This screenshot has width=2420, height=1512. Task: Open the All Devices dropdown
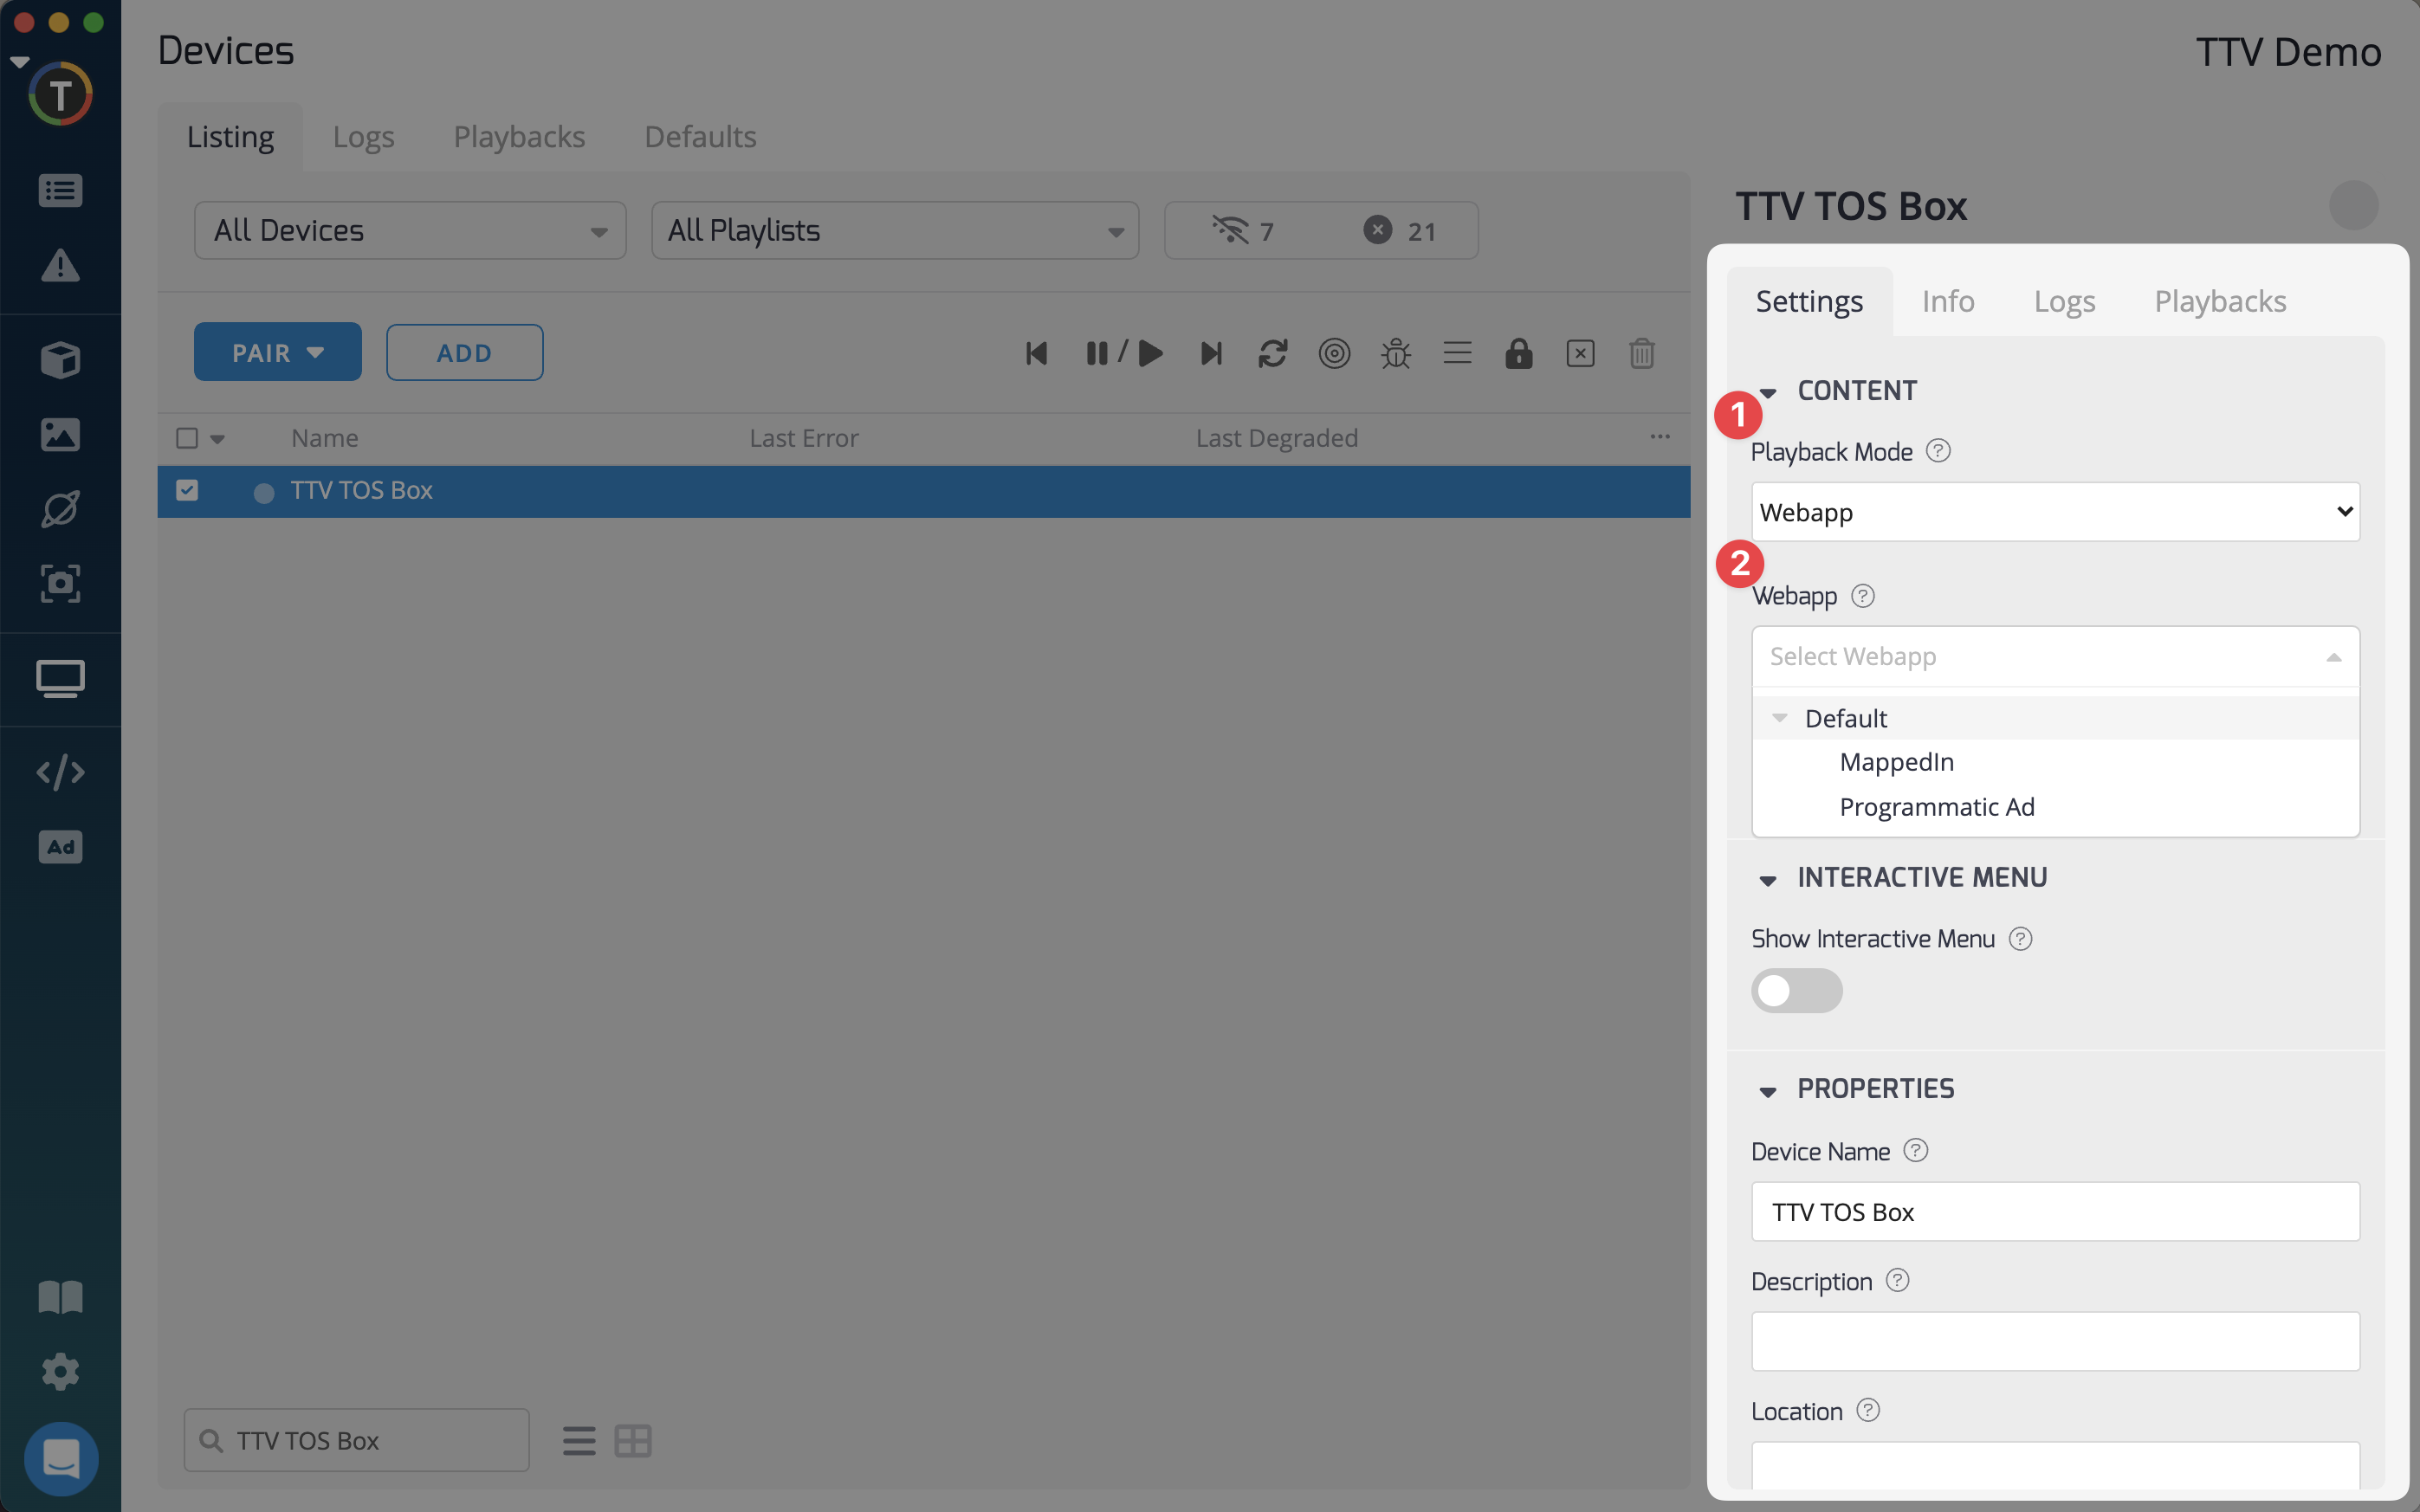click(410, 231)
